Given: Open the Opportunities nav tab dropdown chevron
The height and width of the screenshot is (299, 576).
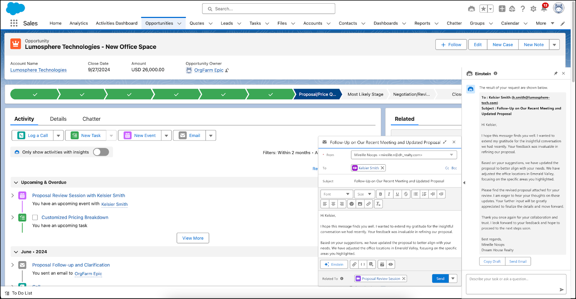Looking at the screenshot, I should 179,23.
